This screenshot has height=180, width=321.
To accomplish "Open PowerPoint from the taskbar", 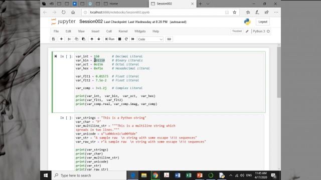I will tap(200, 175).
